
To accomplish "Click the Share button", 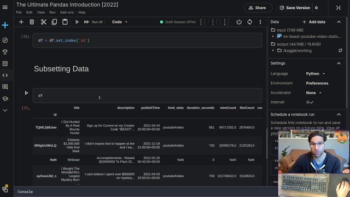I will click(258, 8).
